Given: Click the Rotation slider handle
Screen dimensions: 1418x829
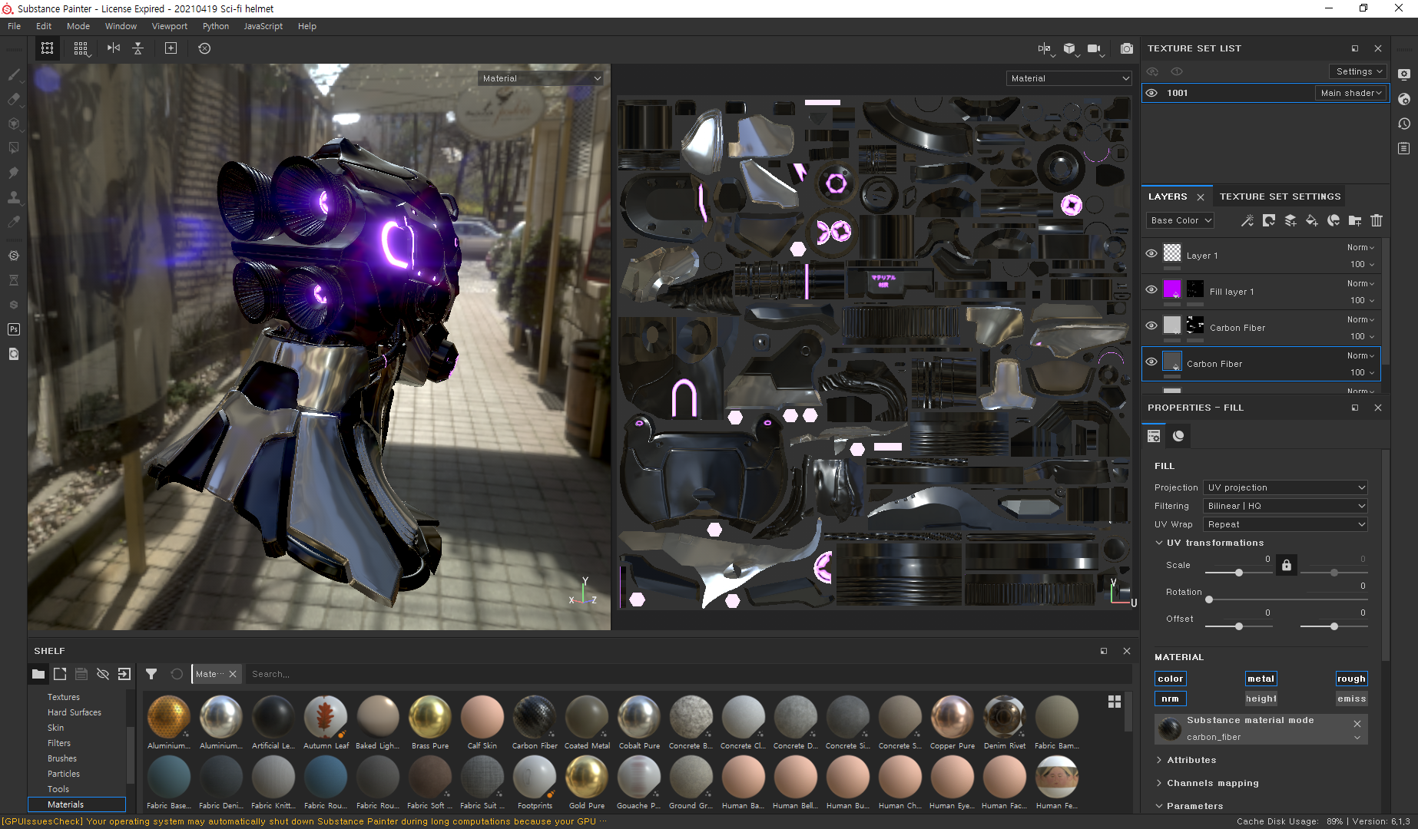Looking at the screenshot, I should click(x=1209, y=599).
